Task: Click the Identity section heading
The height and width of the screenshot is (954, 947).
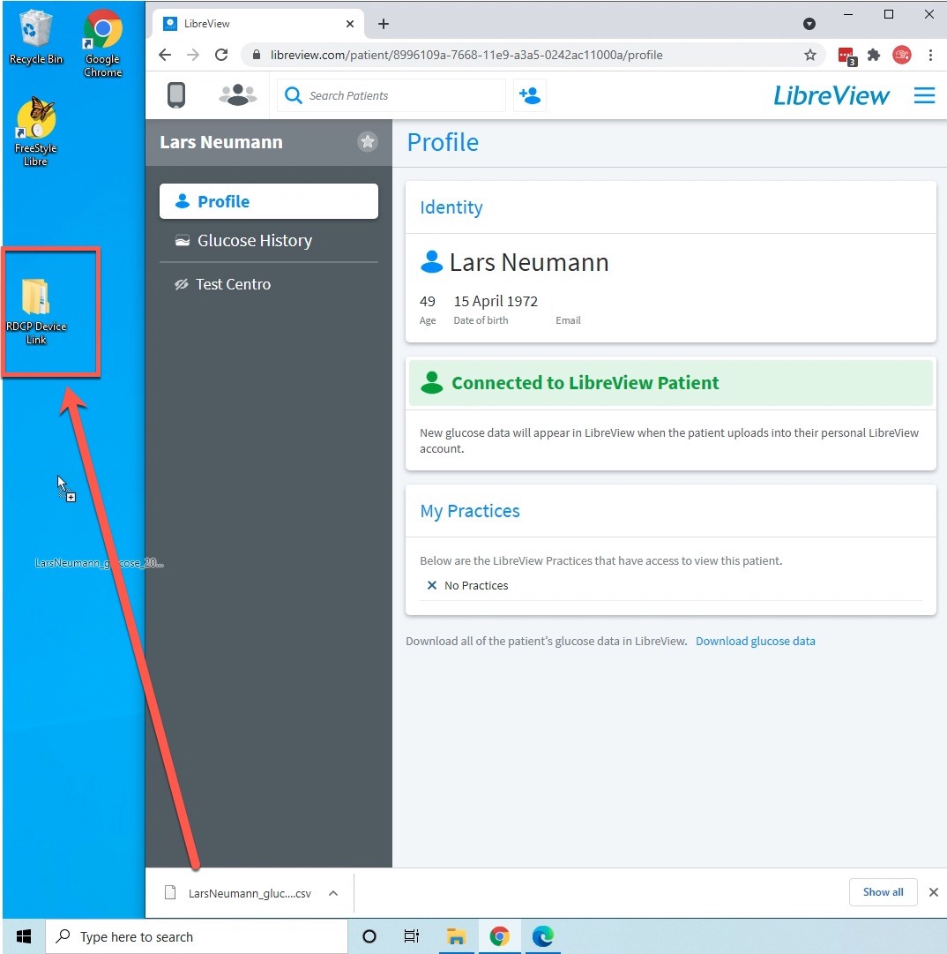Action: [x=451, y=207]
